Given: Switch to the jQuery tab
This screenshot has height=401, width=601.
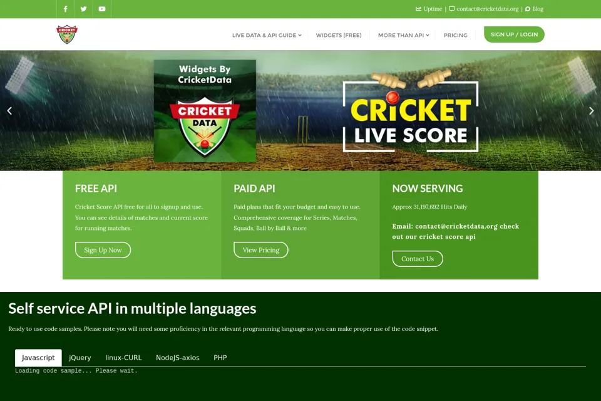Looking at the screenshot, I should pyautogui.click(x=80, y=358).
